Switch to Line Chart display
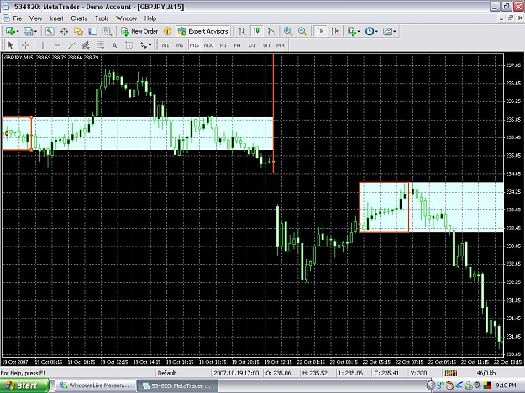Viewport: 525px width, 393px height. [271, 31]
